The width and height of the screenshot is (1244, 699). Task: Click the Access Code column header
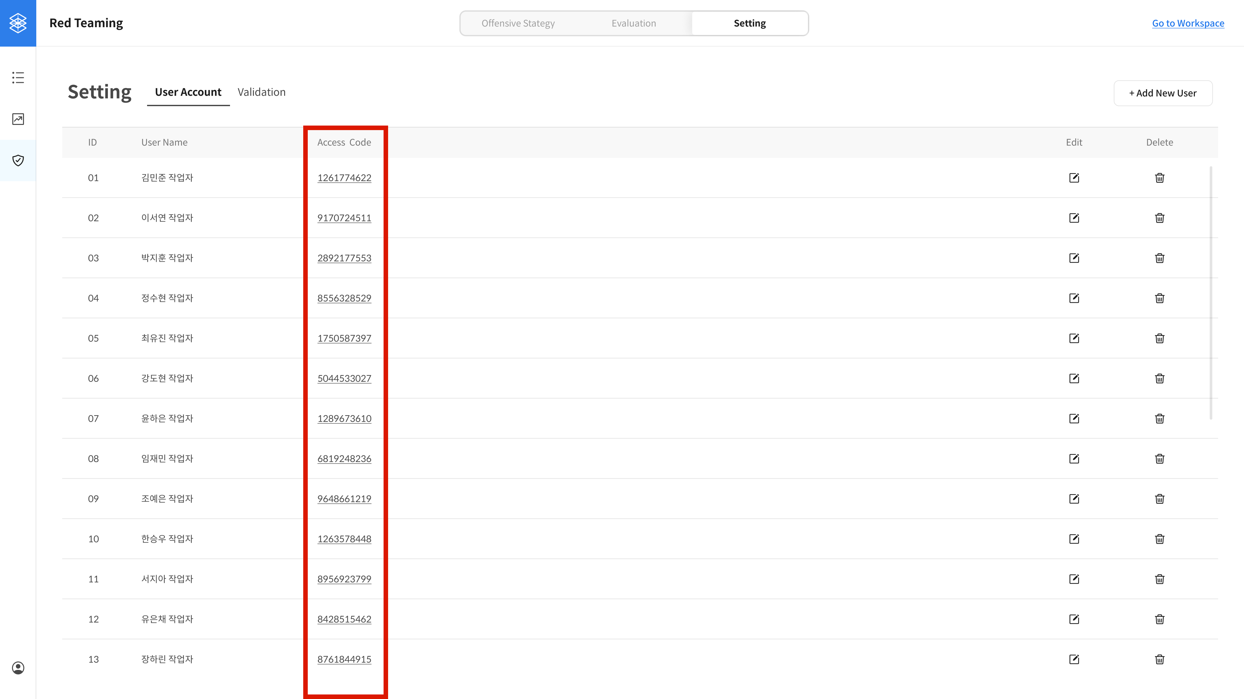[344, 142]
